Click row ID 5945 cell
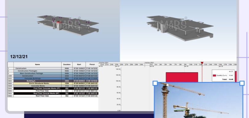 [10, 91]
